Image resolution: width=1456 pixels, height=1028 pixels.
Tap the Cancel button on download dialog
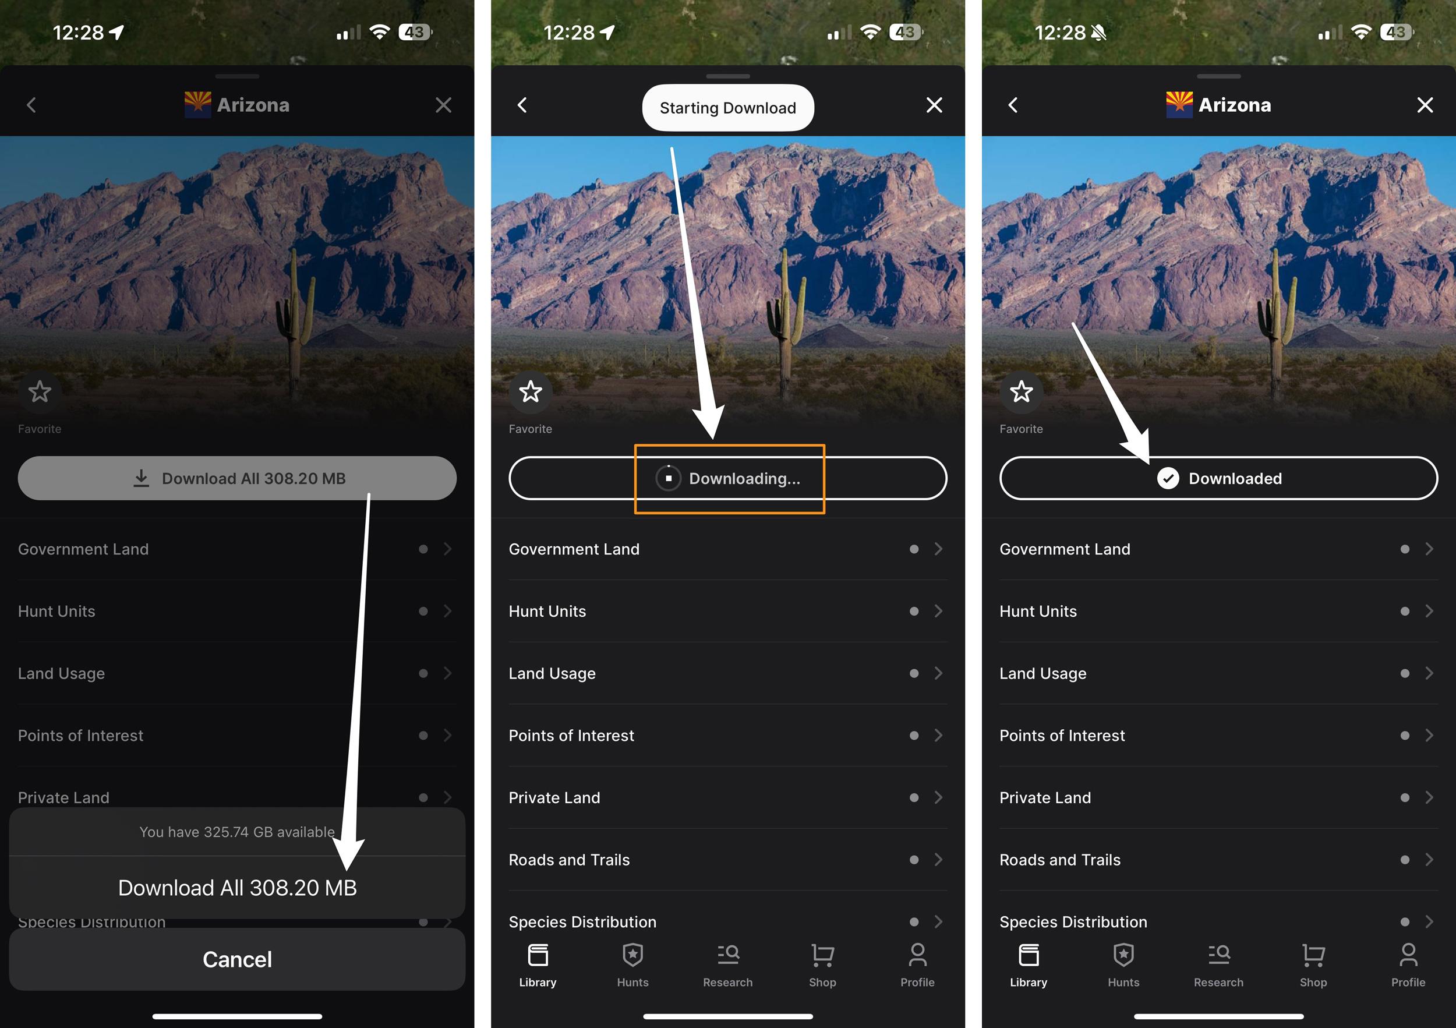click(237, 958)
